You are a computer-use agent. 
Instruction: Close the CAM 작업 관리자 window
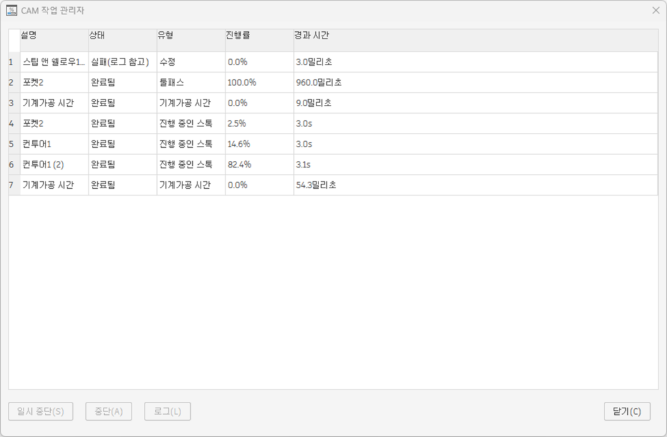click(x=655, y=10)
